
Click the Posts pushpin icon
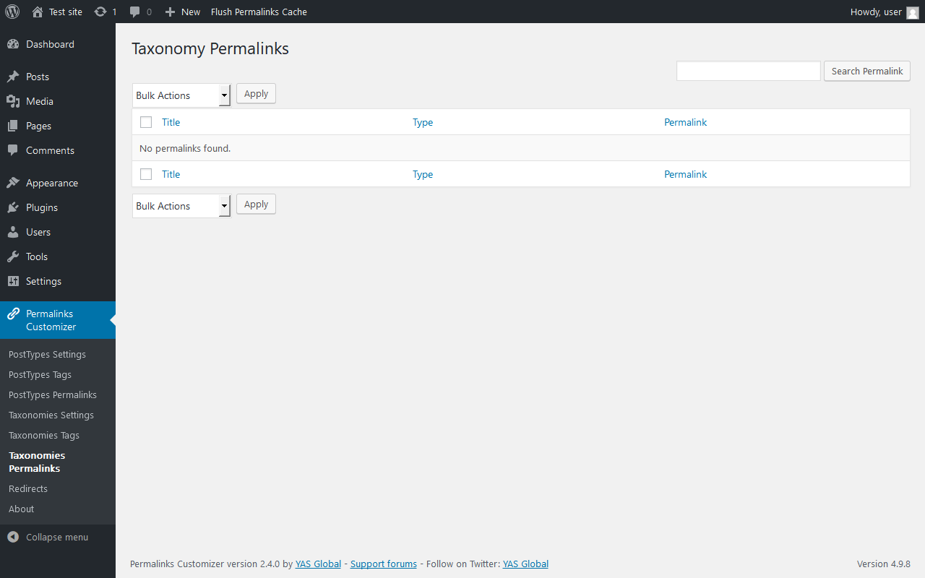pyautogui.click(x=13, y=77)
